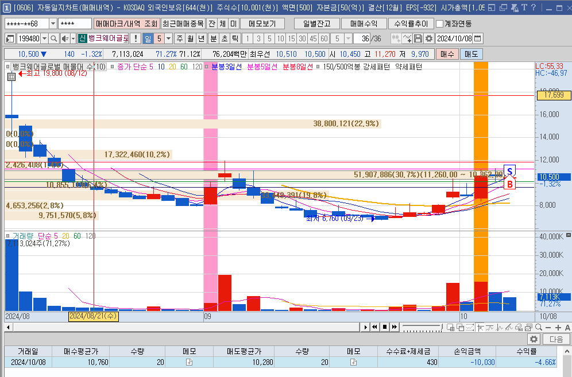Image resolution: width=572 pixels, height=377 pixels.
Task: Click the password input field
Action: [75, 24]
